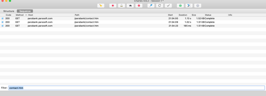Validate selected with the checkmark icon

click(x=168, y=6)
